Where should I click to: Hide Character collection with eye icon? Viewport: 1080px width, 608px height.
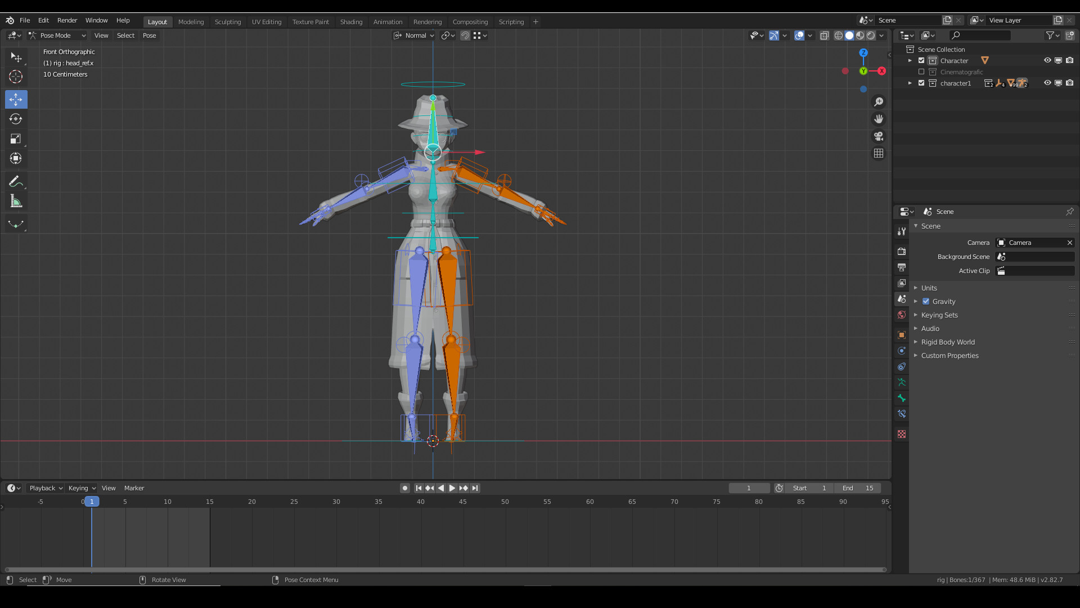point(1047,61)
